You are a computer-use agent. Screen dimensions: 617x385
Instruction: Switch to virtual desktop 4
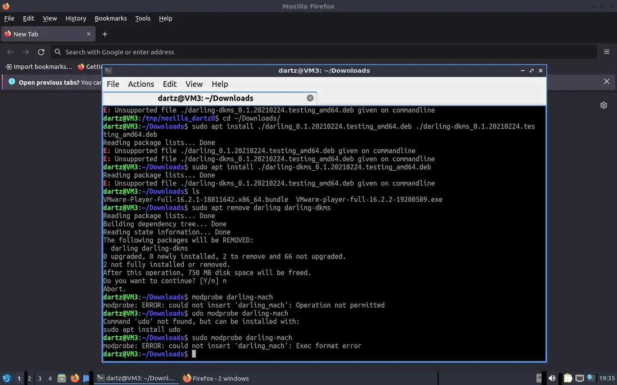[x=50, y=378]
